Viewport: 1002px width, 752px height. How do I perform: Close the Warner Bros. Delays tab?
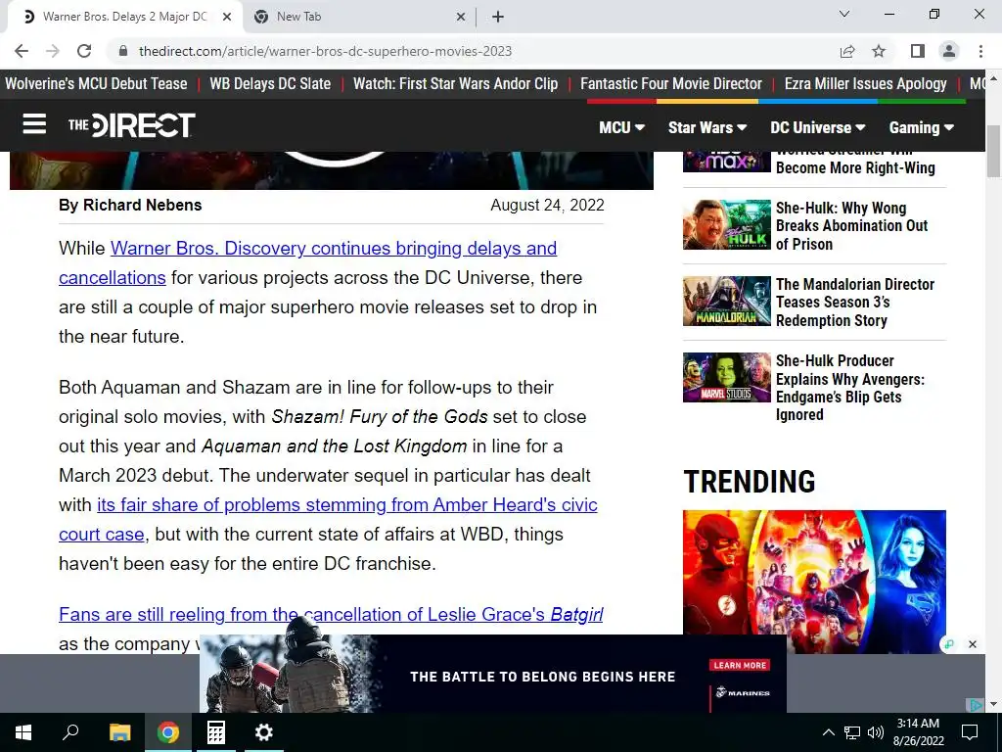click(227, 17)
